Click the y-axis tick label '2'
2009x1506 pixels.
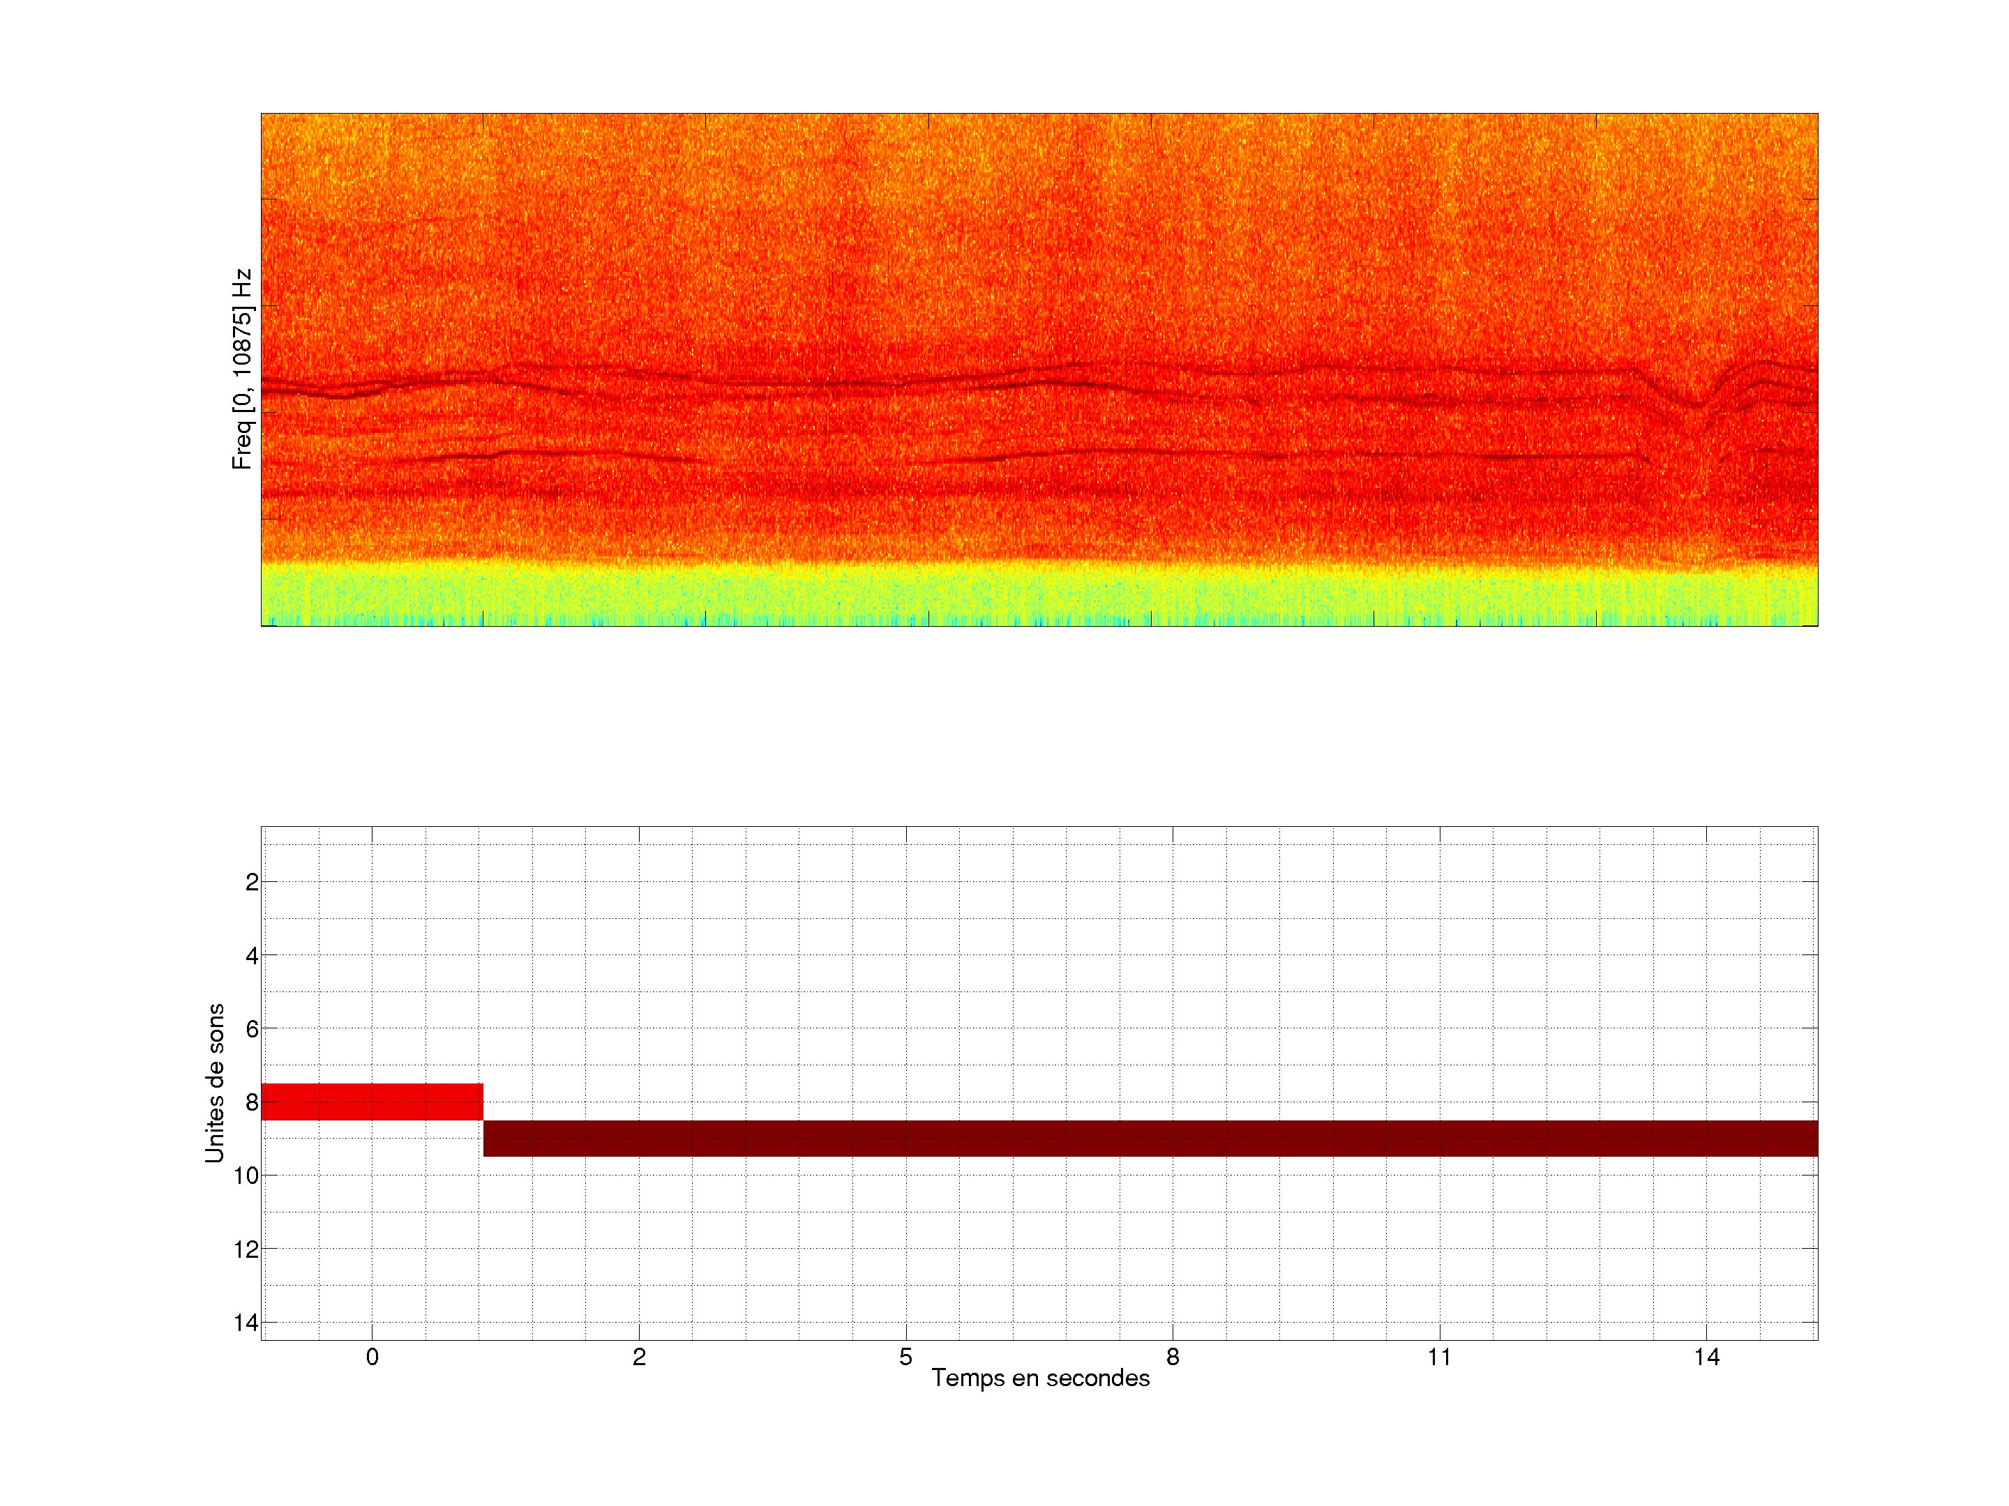point(252,883)
